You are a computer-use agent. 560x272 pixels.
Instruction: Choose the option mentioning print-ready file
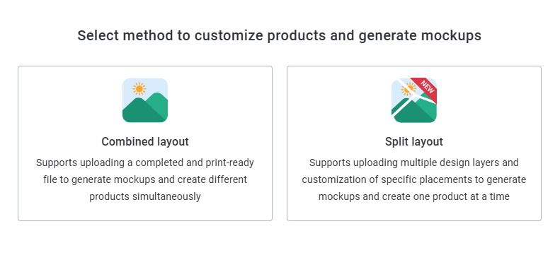[145, 143]
